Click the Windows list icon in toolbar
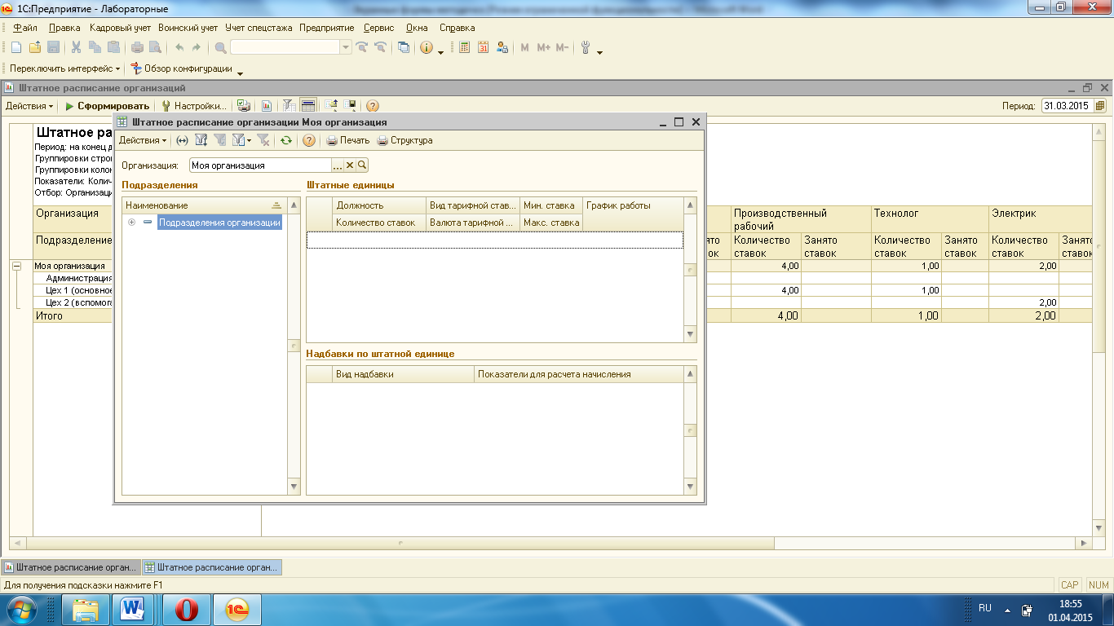Viewport: 1114px width, 626px height. (x=404, y=47)
